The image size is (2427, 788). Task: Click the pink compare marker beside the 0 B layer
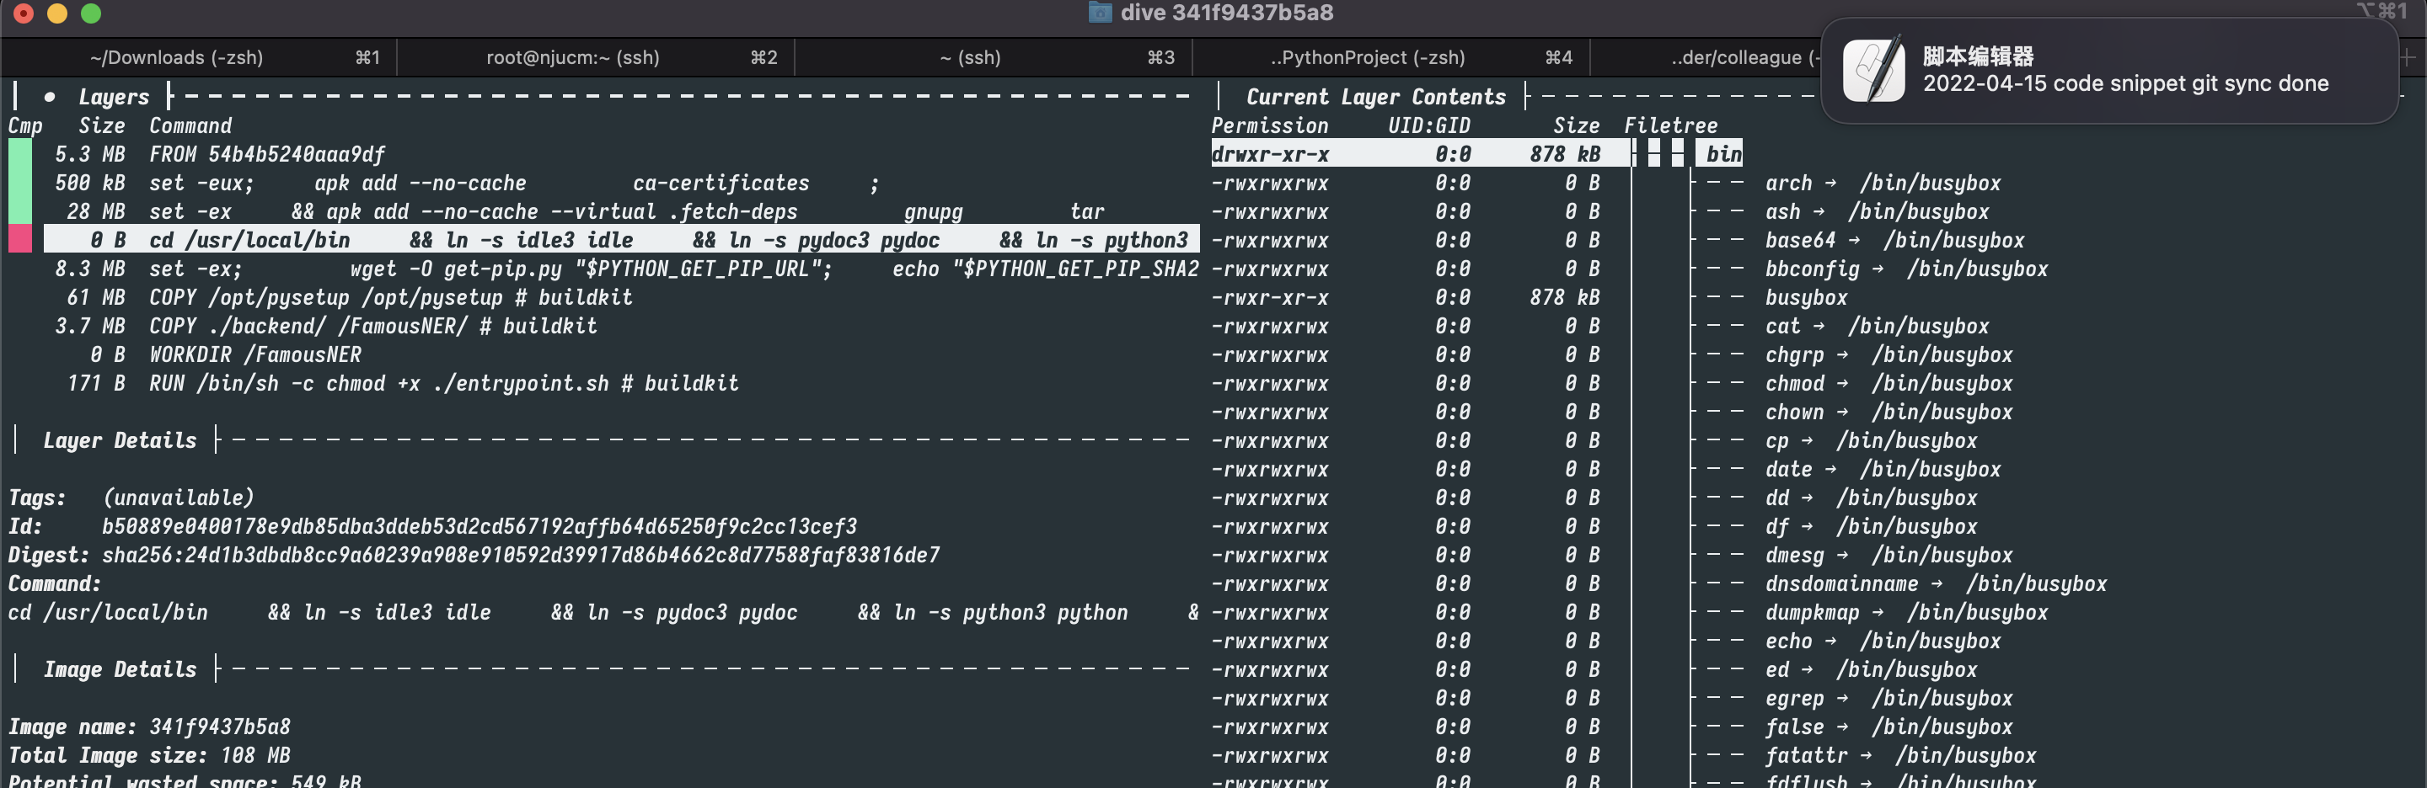[19, 239]
